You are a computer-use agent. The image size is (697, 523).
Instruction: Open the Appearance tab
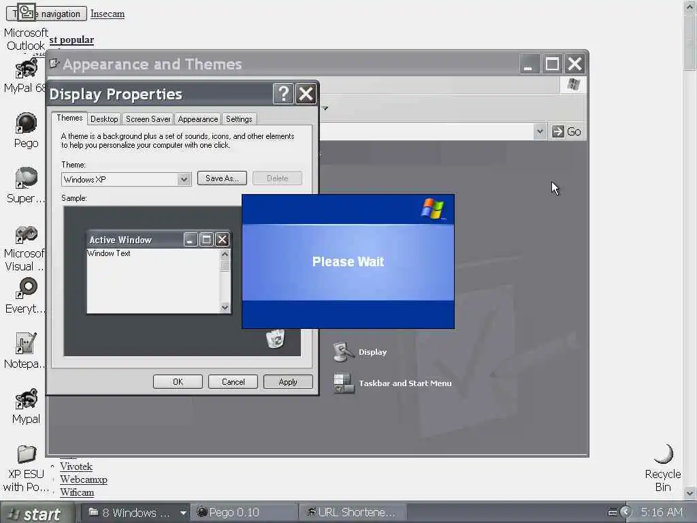pos(198,118)
